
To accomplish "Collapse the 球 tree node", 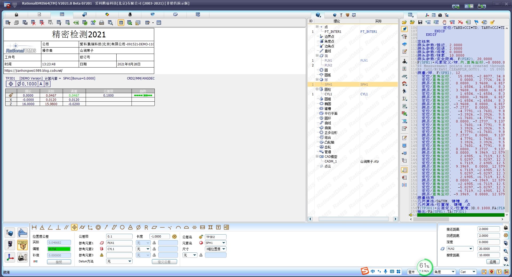I will (x=317, y=80).
